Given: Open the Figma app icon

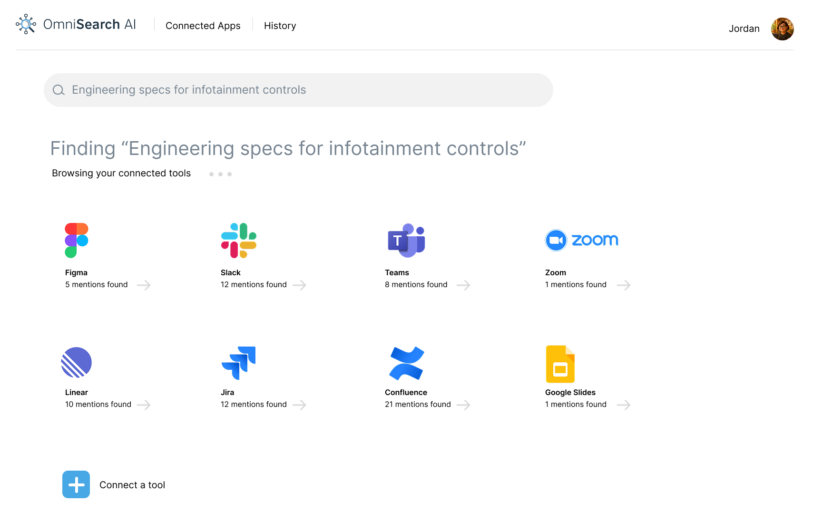Looking at the screenshot, I should click(x=77, y=241).
